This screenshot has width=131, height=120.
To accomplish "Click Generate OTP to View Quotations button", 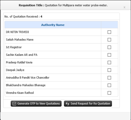I will click(36, 103).
